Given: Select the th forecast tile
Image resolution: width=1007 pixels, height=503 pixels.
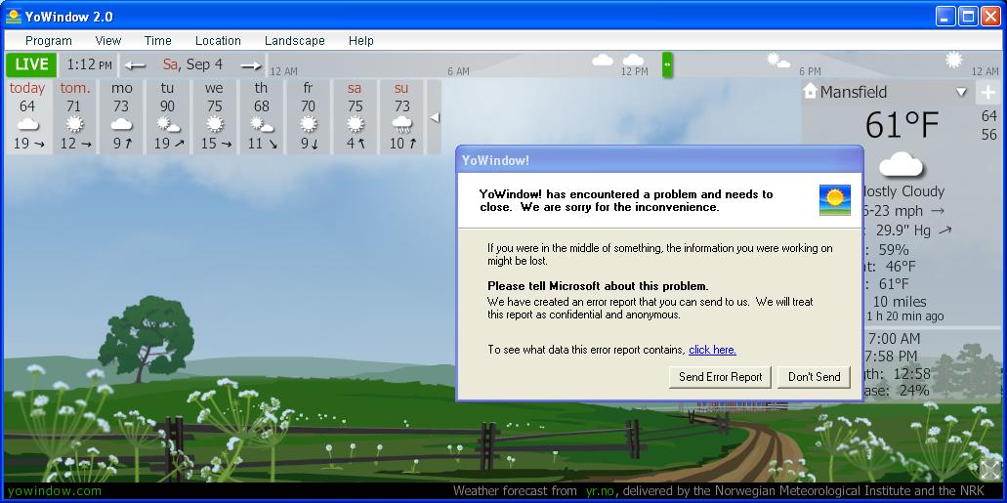Looking at the screenshot, I should [x=262, y=116].
